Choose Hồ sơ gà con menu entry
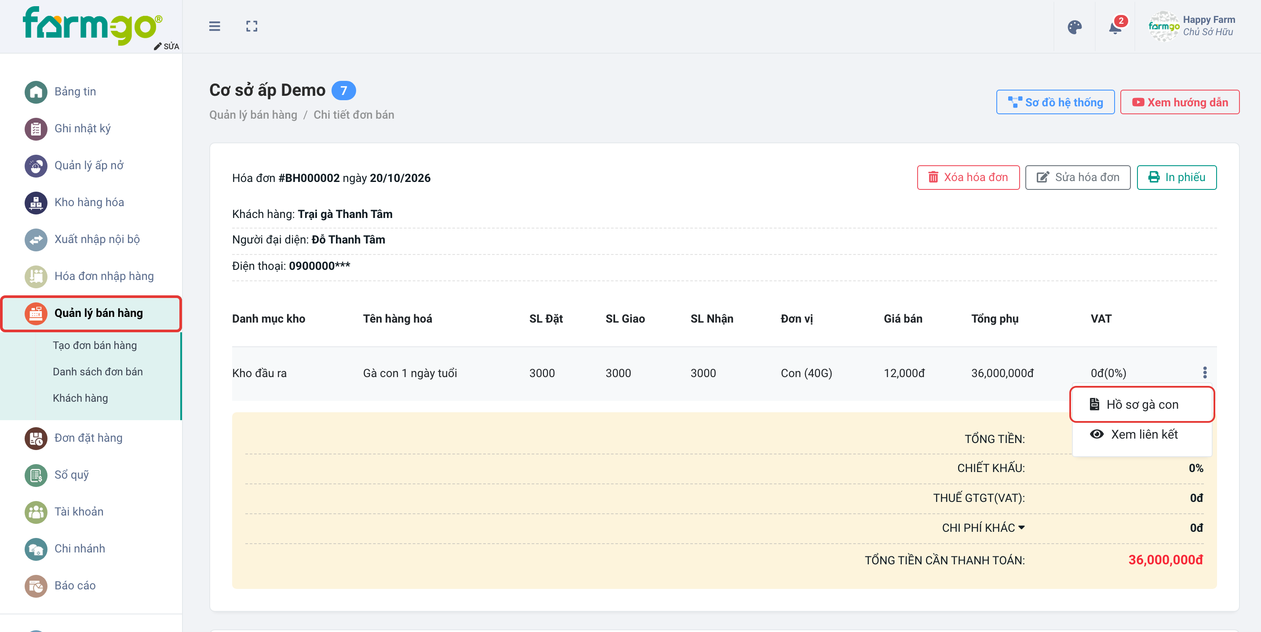 [1142, 404]
